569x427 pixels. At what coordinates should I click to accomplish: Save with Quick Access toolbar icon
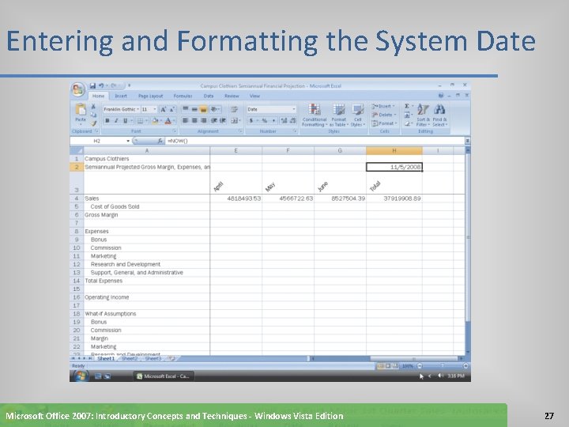coord(92,85)
